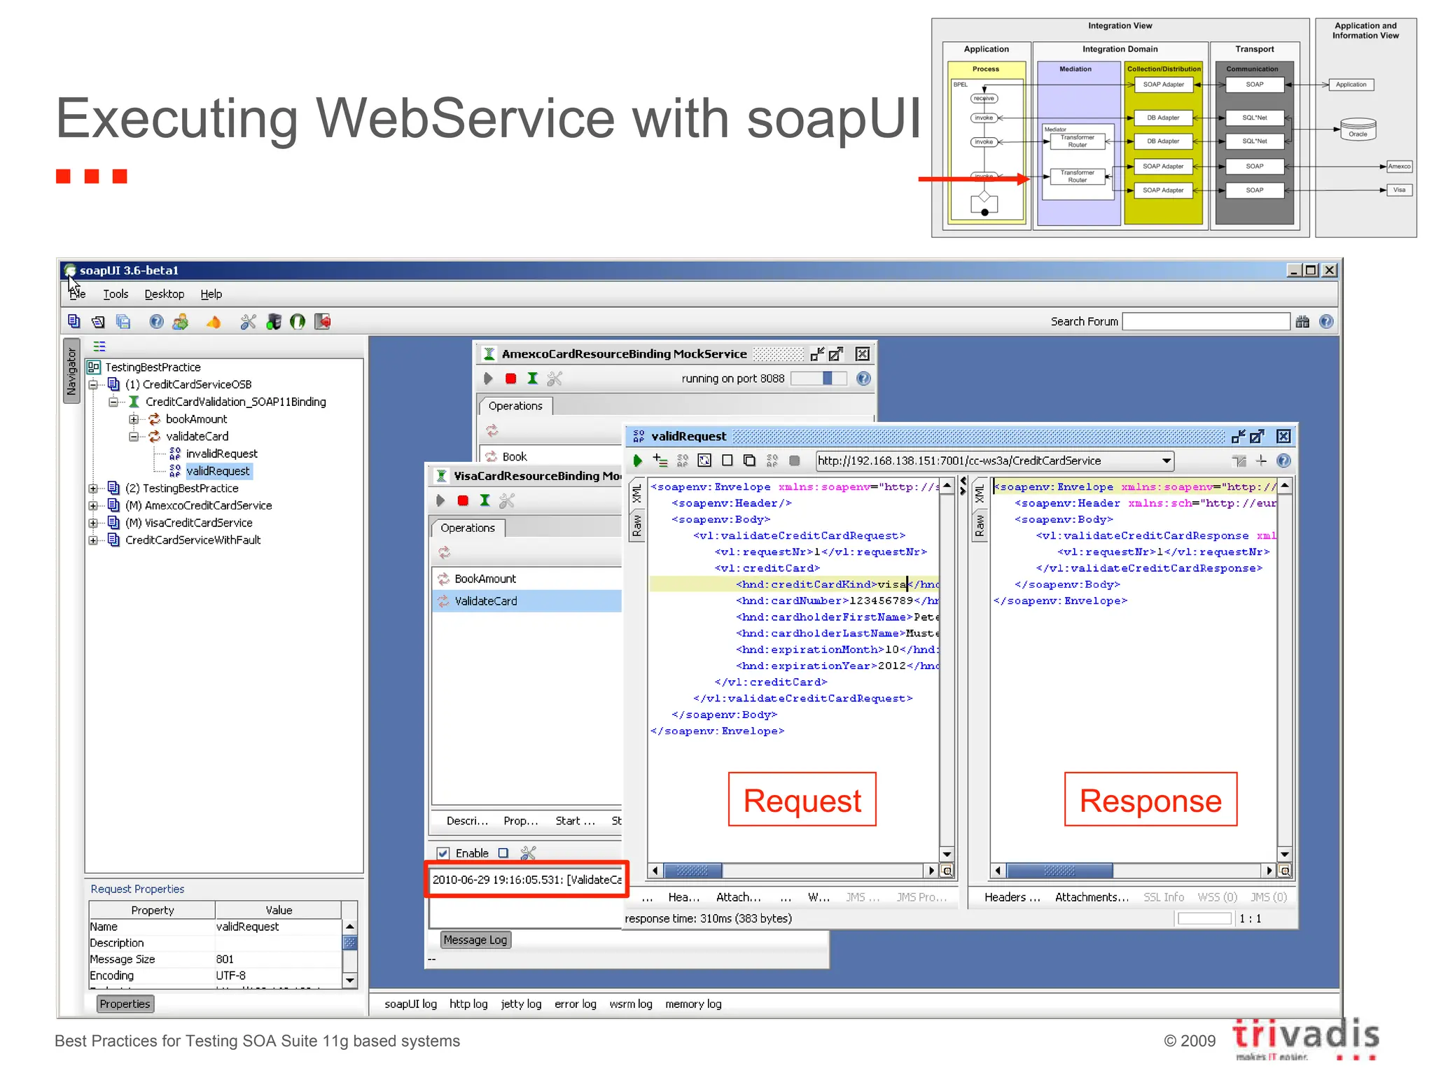Open the jetty log tab
Viewport: 1434px width, 1075px height.
[x=521, y=1004]
